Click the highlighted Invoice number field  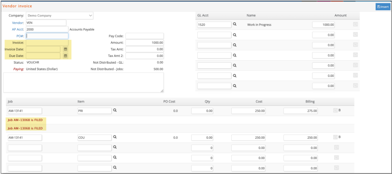click(47, 42)
